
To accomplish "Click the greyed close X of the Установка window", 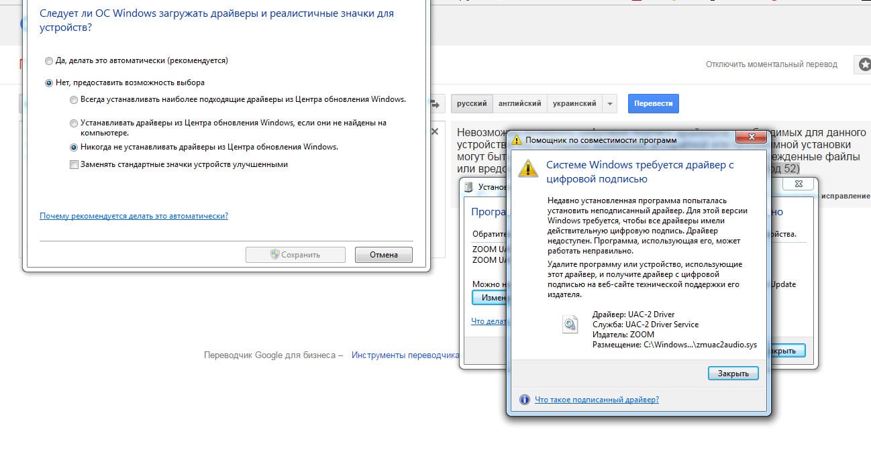I will (x=797, y=183).
